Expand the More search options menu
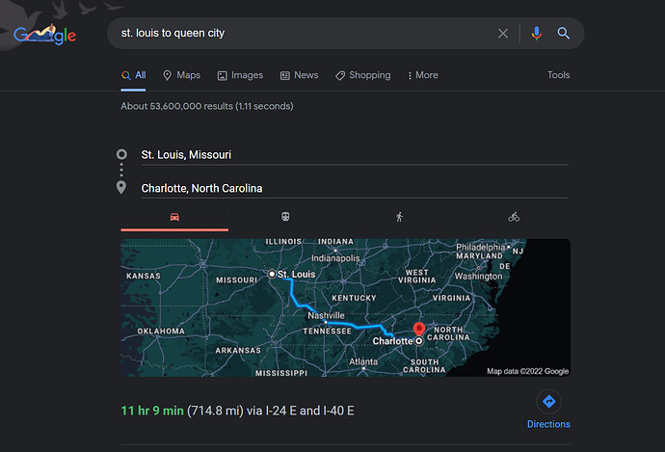The image size is (665, 452). [x=422, y=75]
